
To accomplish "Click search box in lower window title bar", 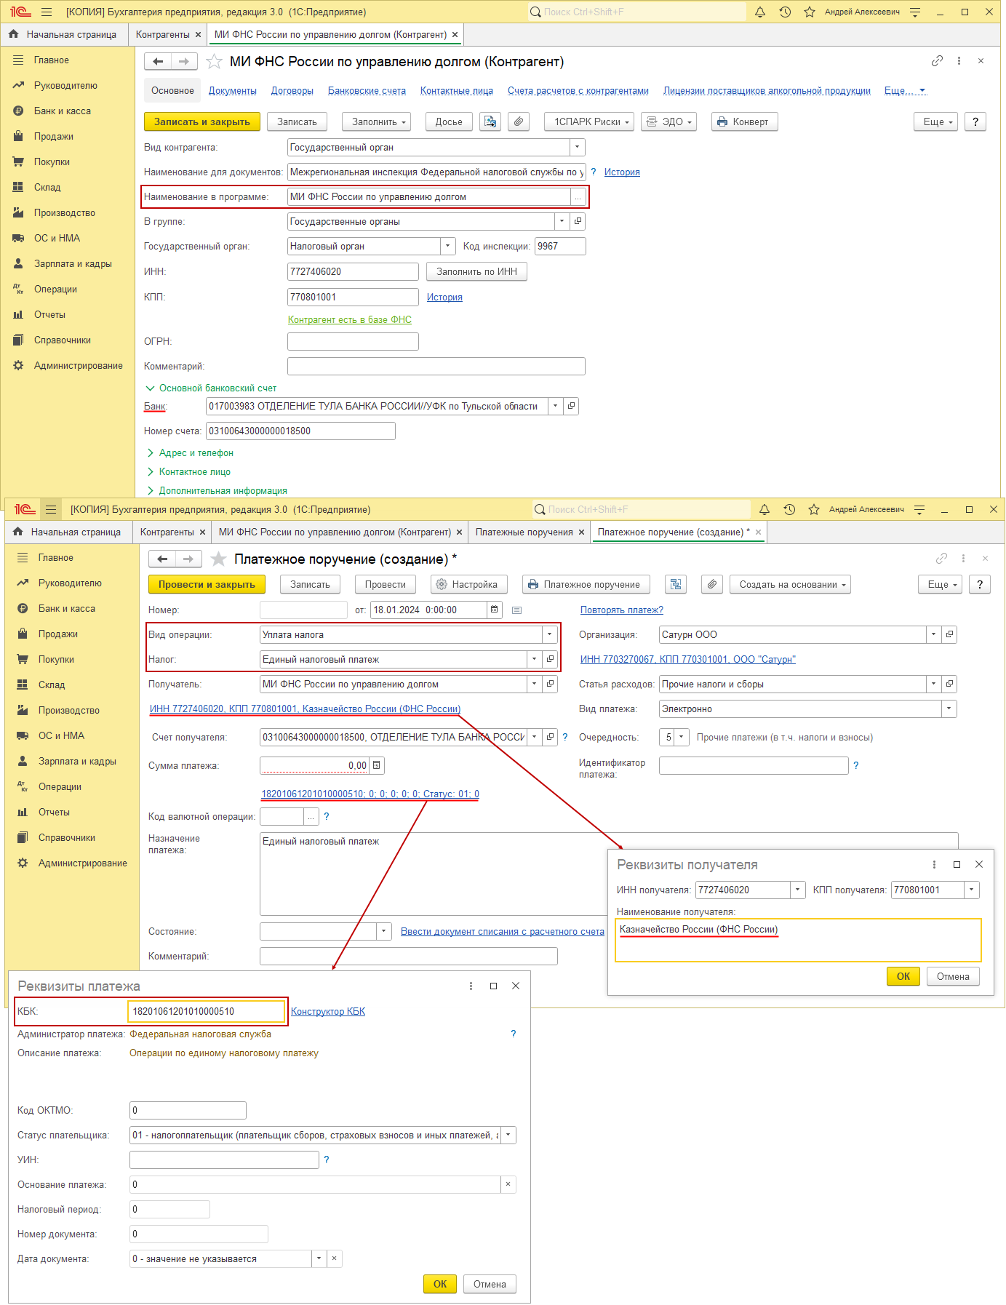I will pyautogui.click(x=641, y=510).
